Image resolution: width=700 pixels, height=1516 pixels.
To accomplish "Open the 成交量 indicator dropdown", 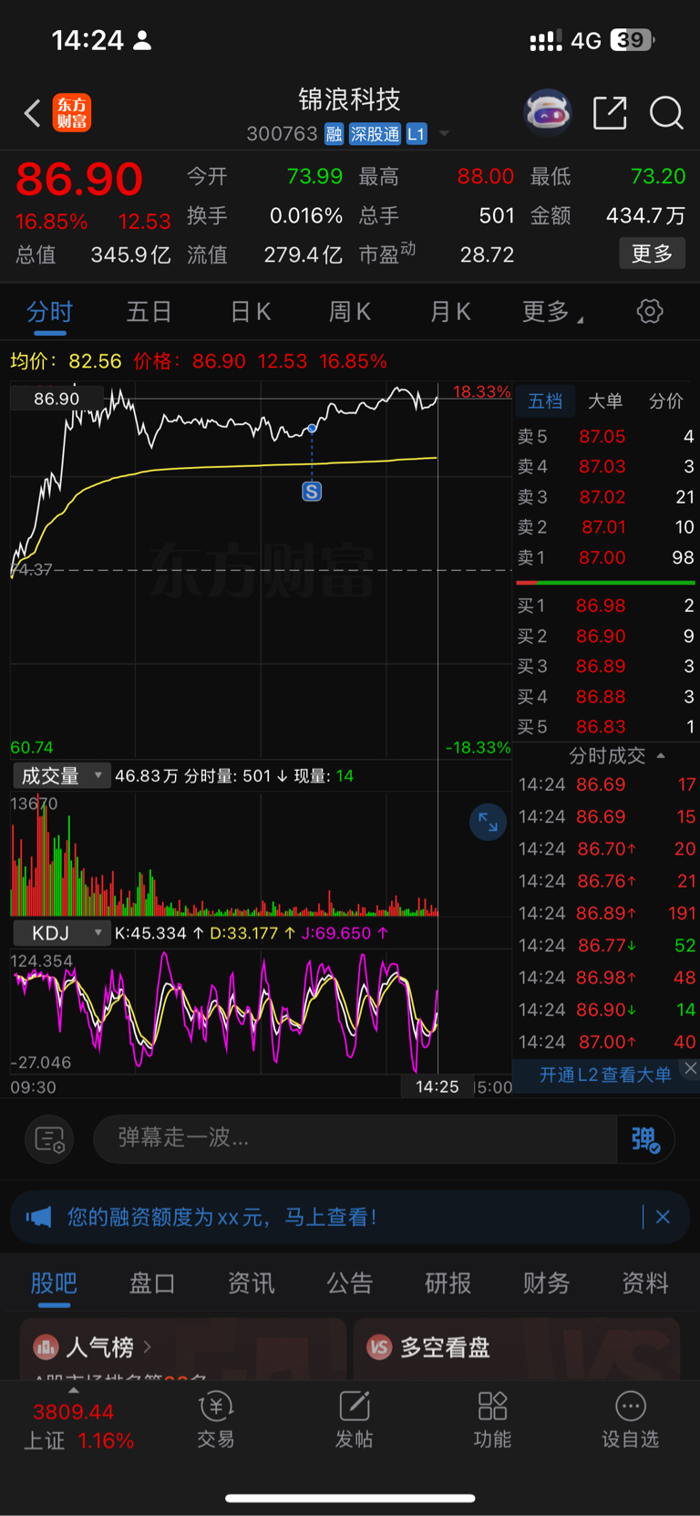I will pos(61,776).
